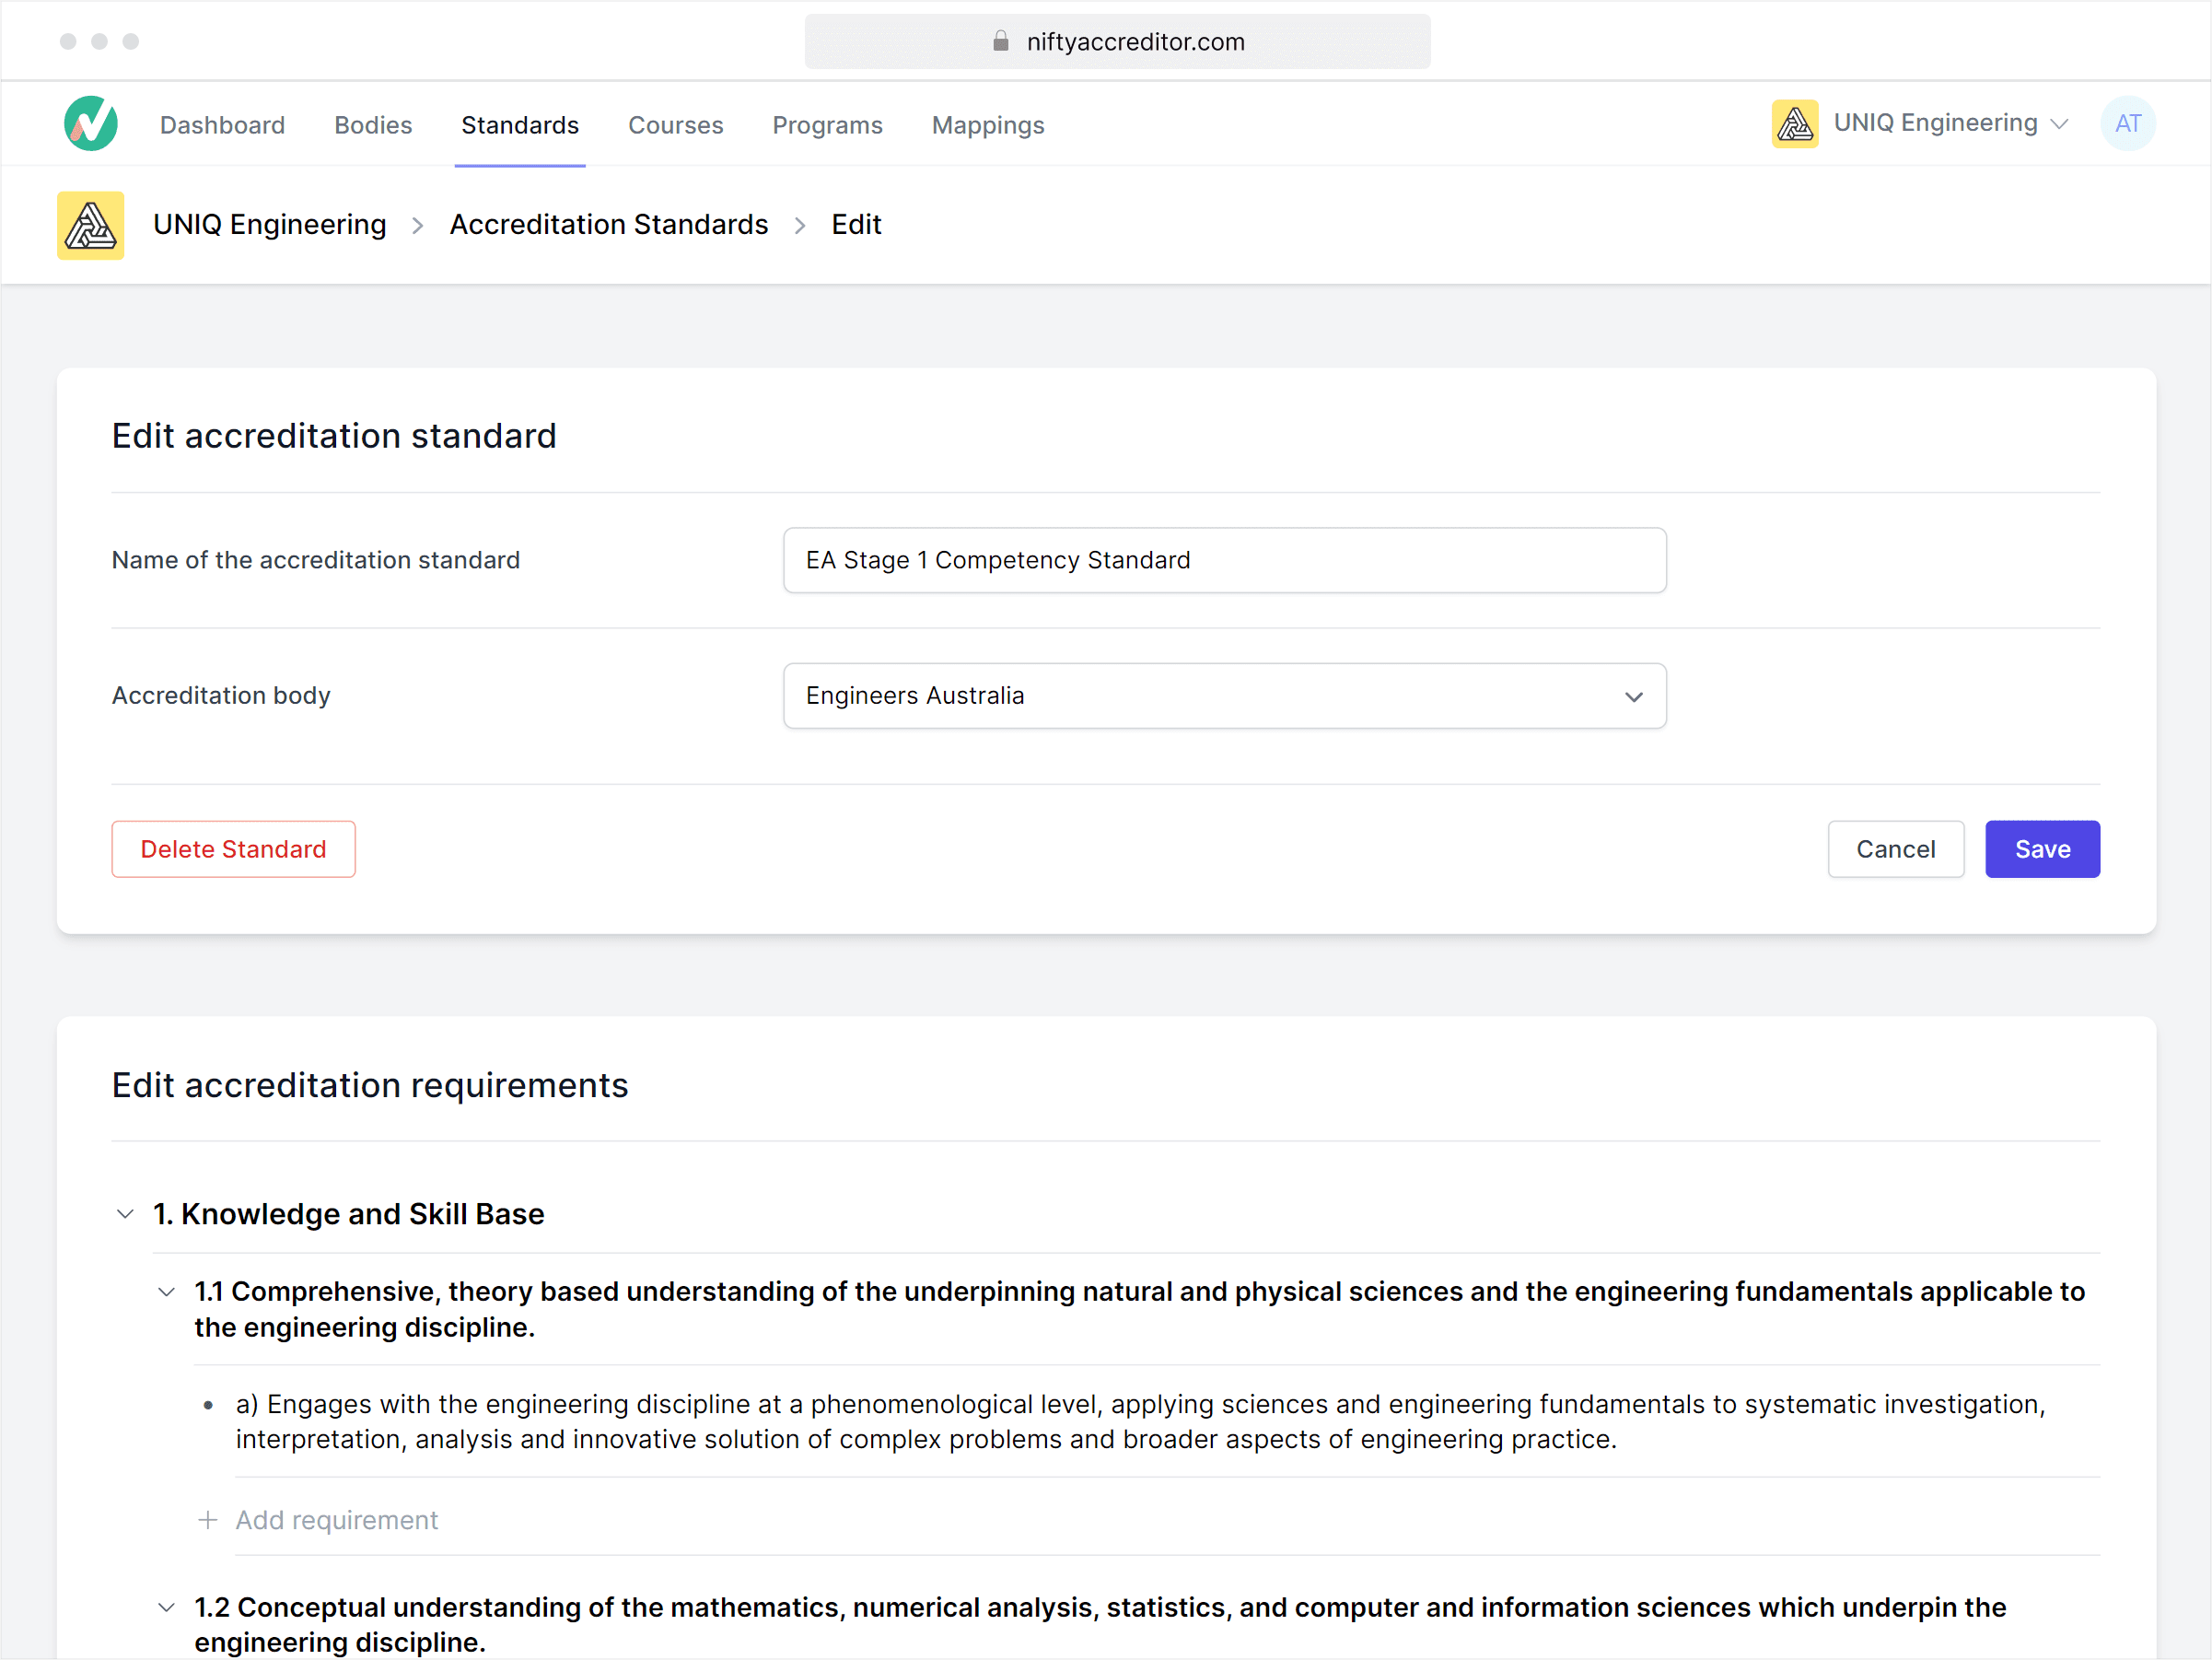Switch to the Mappings tab
The height and width of the screenshot is (1660, 2212).
pos(987,125)
